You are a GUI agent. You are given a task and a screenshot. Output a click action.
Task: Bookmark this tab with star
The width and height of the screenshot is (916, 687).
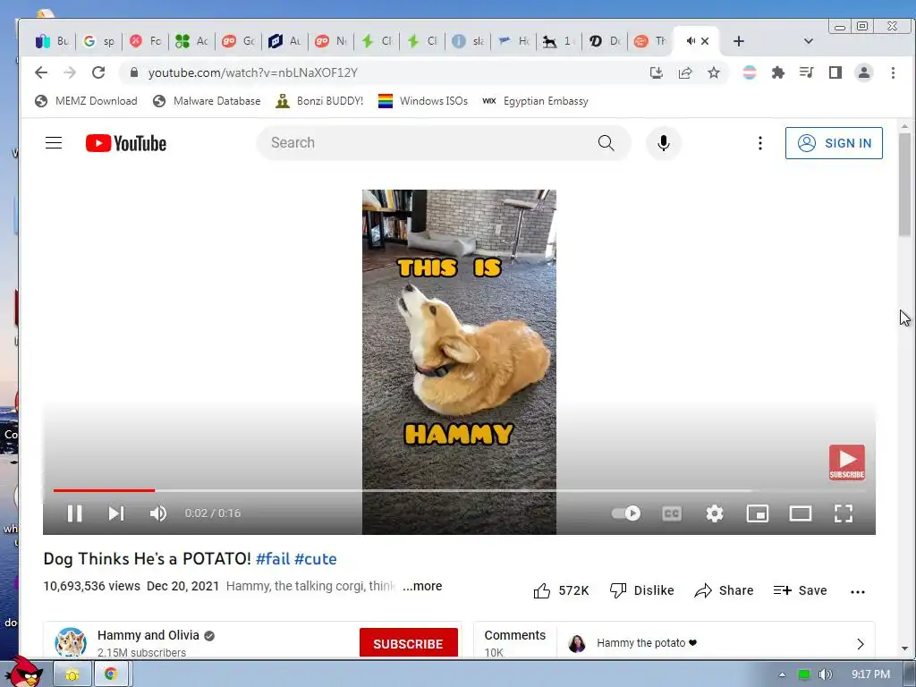coord(713,72)
